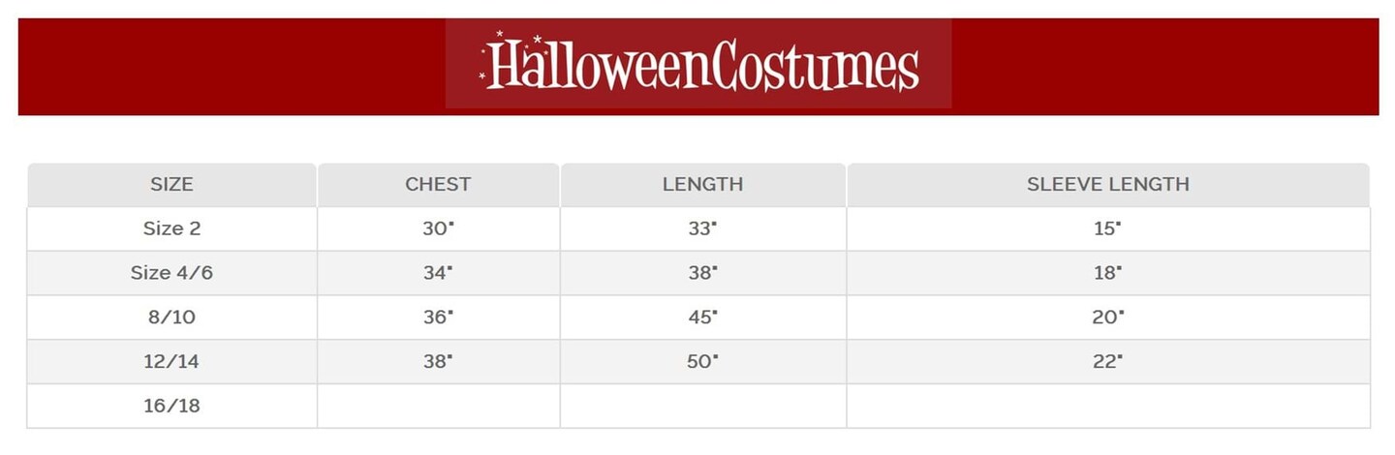Click the 36" chest measurement cell
Image resolution: width=1395 pixels, height=455 pixels.
[x=438, y=317]
